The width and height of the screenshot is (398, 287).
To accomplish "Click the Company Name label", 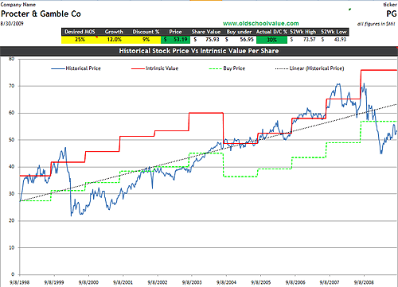I will pyautogui.click(x=18, y=5).
